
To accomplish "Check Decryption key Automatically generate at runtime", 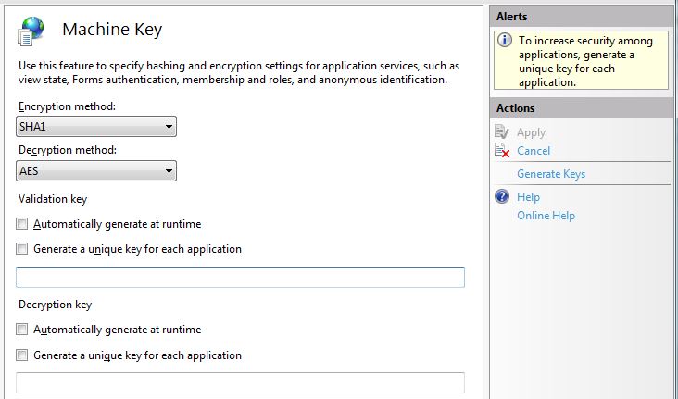I will point(21,330).
